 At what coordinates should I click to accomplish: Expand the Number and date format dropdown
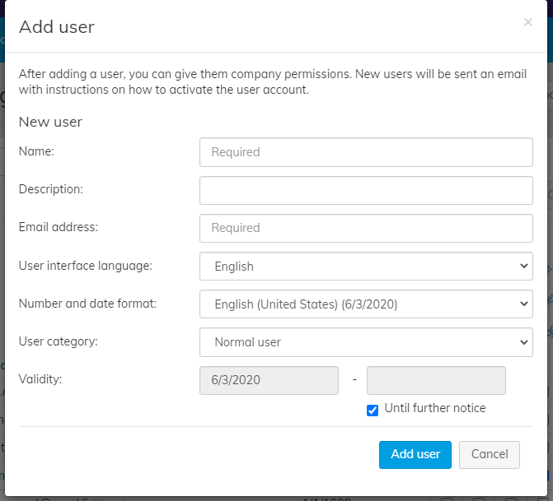click(366, 304)
